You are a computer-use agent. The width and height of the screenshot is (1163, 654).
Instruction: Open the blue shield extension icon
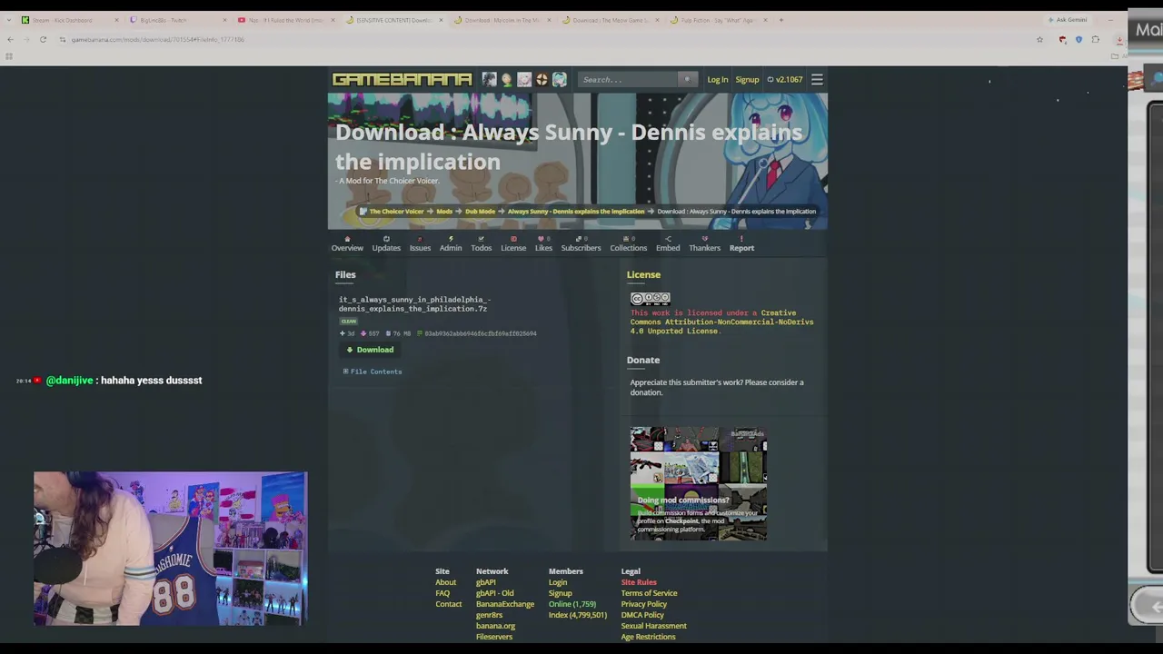tap(1079, 39)
